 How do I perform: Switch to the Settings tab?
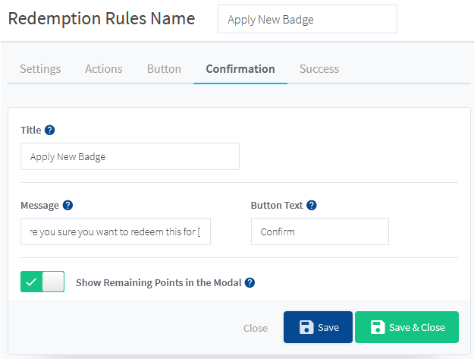[x=40, y=69]
